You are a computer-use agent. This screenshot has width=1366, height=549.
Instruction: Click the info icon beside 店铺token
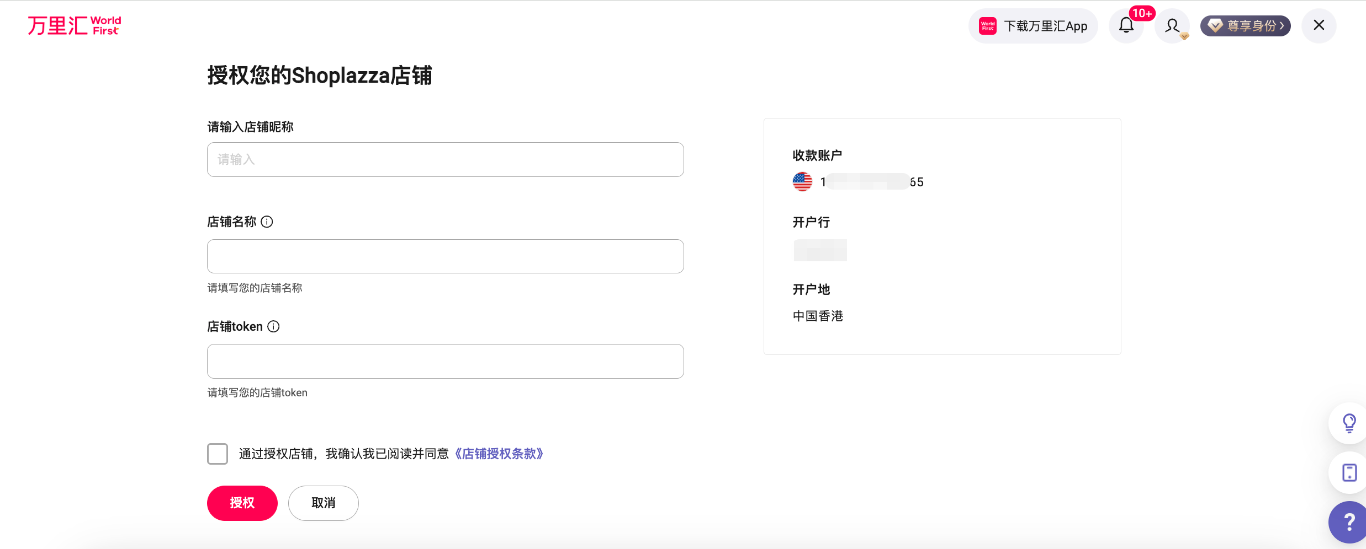(274, 326)
